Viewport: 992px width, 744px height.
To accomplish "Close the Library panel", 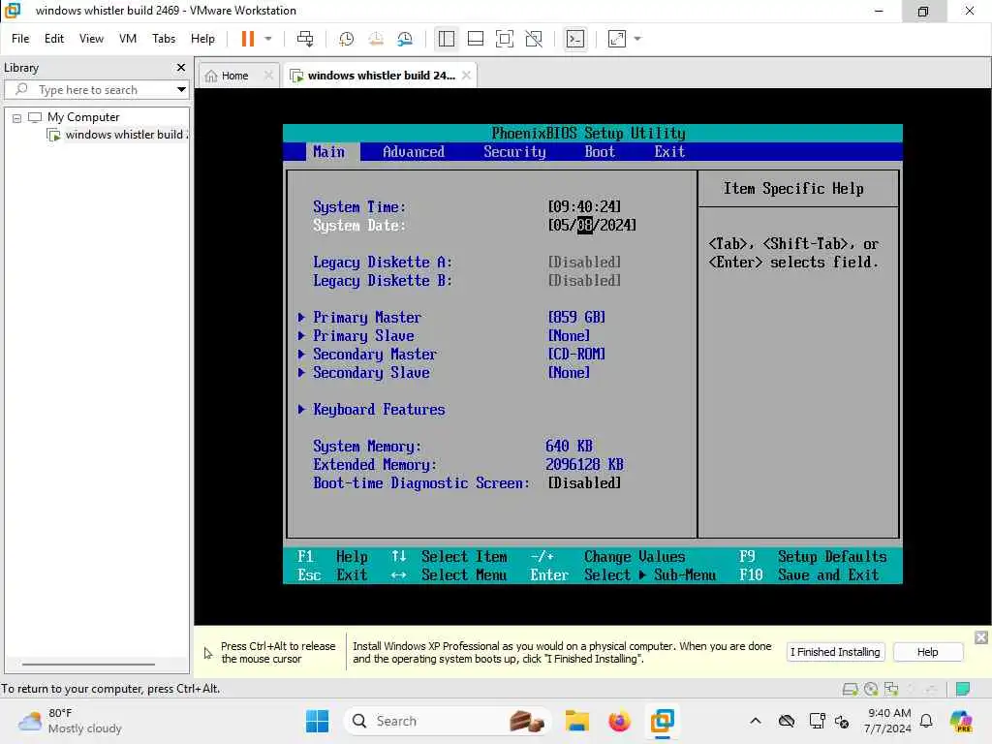I will tap(181, 67).
